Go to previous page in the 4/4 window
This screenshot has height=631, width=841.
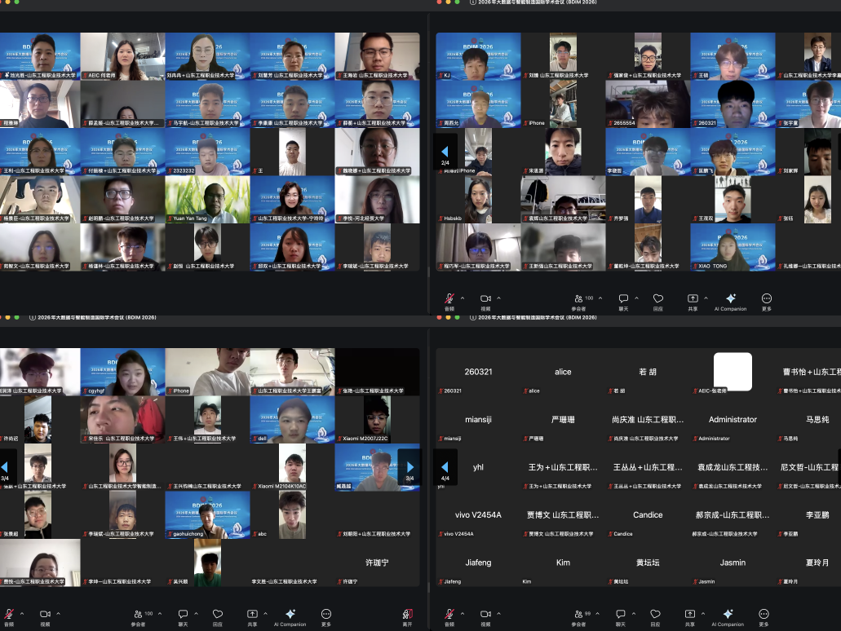coord(445,468)
